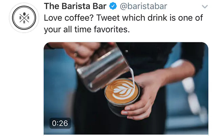Select the tweet line starting "Love coffee?"

[123, 18]
